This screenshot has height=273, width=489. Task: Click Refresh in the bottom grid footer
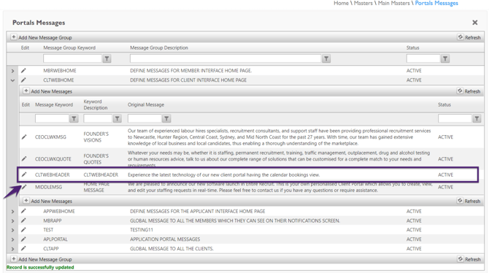click(x=469, y=259)
